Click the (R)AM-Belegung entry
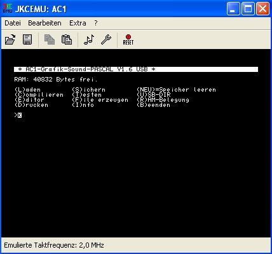The image size is (272, 254). tap(163, 100)
